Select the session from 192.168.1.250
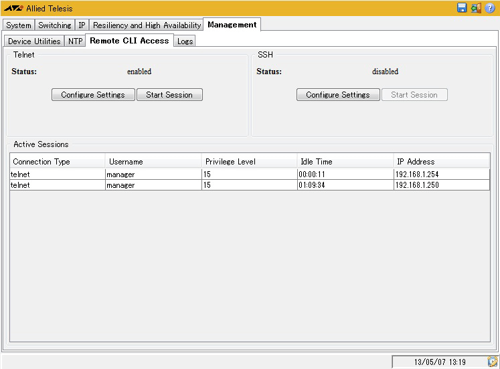500x369 pixels. coord(250,185)
